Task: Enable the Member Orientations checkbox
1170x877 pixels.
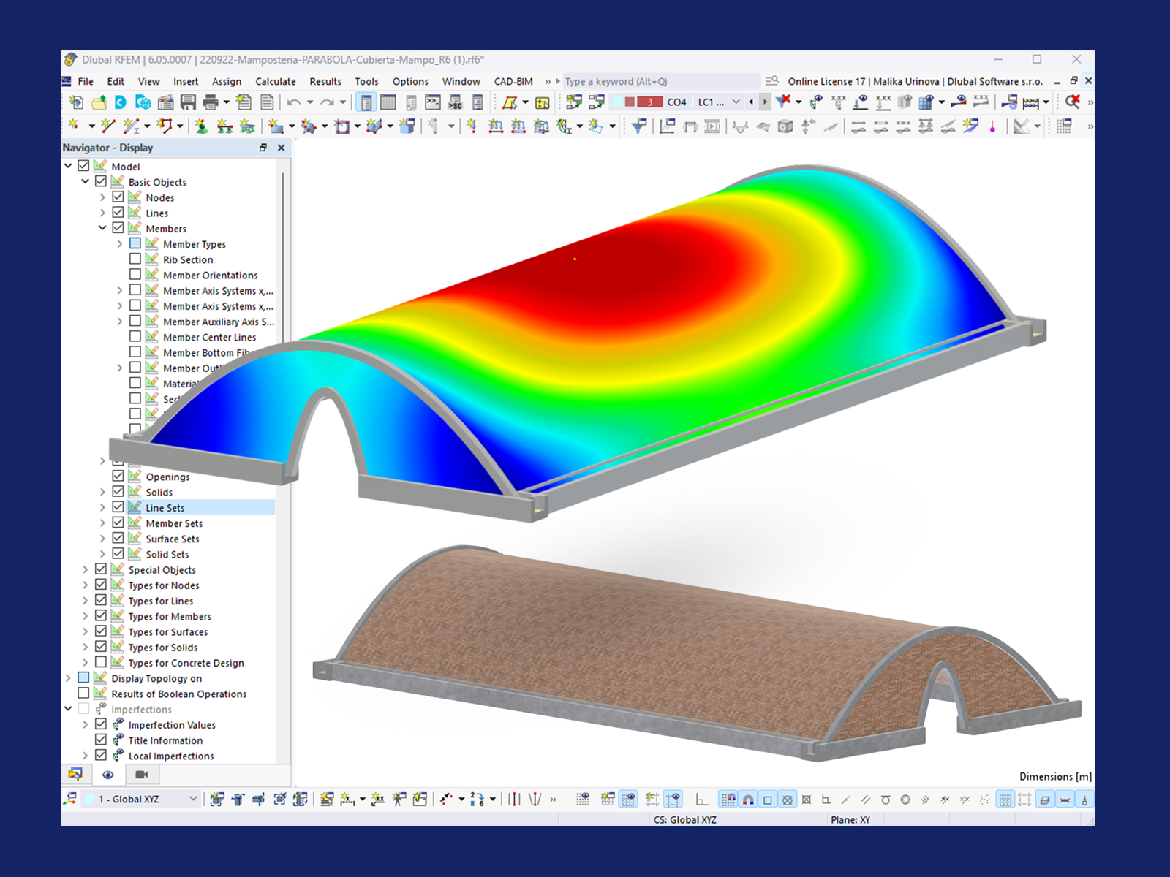Action: [x=135, y=275]
